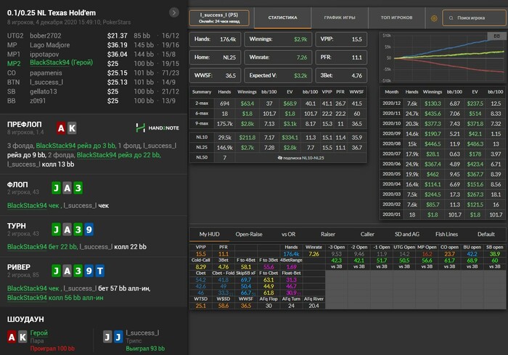Click the NL25 row in the Summary table
This screenshot has height=355, width=508.
click(278, 147)
